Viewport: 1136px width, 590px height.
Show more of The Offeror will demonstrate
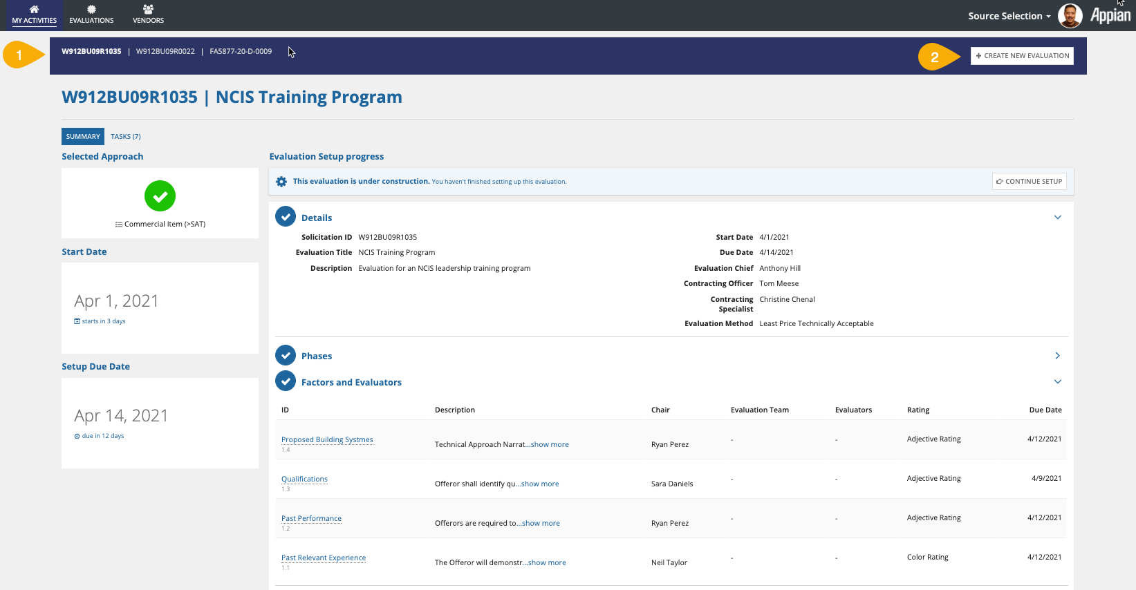547,562
